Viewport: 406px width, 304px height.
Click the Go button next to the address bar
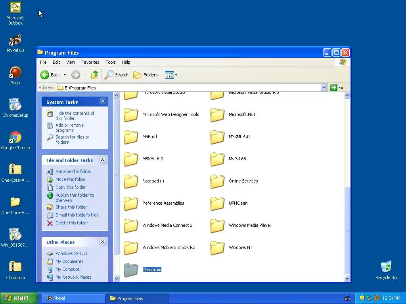pyautogui.click(x=337, y=87)
